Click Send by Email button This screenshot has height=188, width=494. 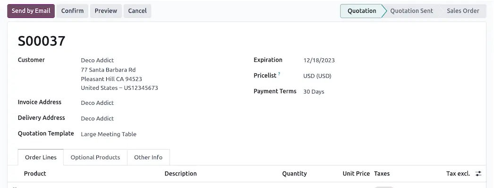point(31,11)
